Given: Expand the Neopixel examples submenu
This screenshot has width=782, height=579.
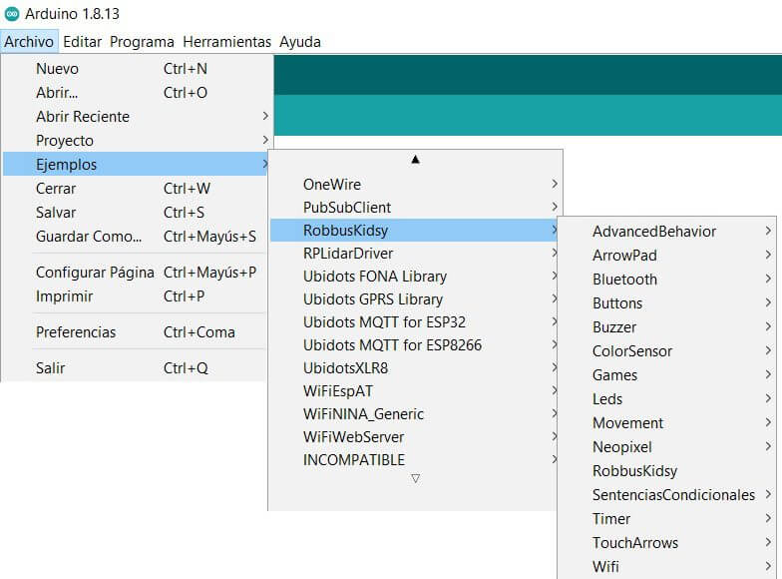Looking at the screenshot, I should click(622, 447).
